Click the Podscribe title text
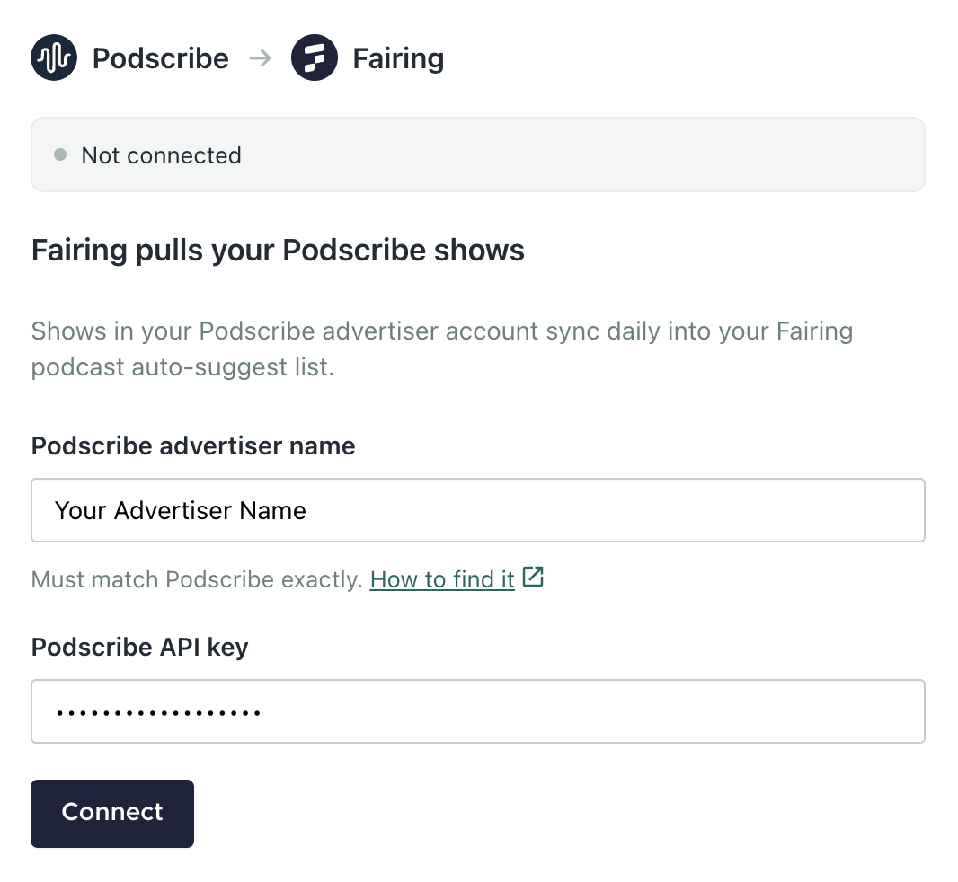Screen dimensions: 958x882 point(161,58)
